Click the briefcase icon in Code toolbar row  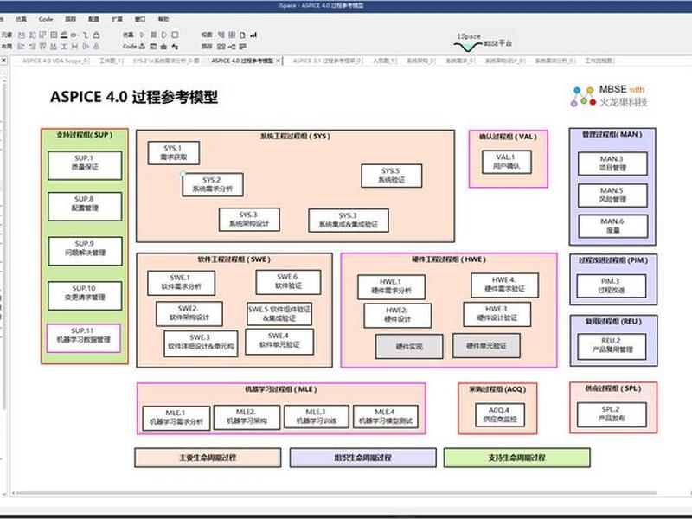163,47
